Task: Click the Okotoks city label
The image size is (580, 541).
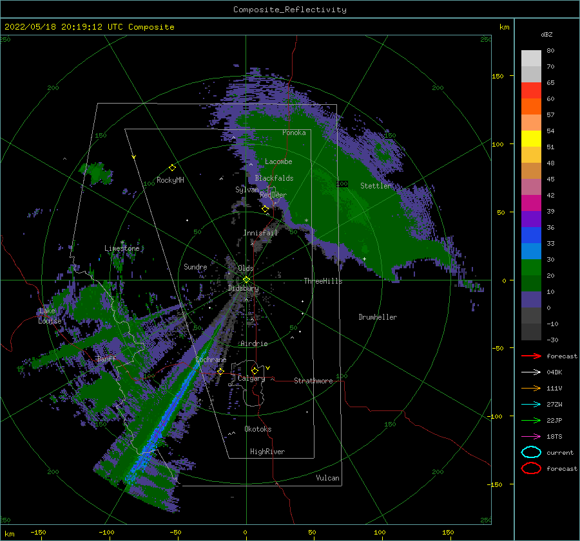Action: (258, 429)
